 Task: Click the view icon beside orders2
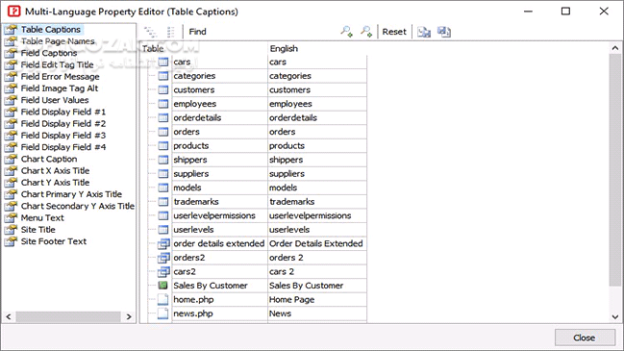pyautogui.click(x=163, y=258)
